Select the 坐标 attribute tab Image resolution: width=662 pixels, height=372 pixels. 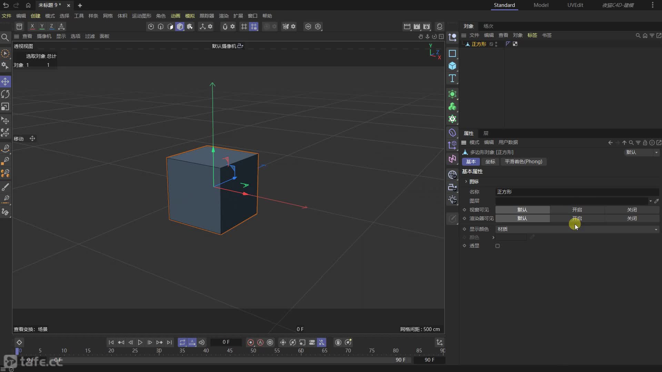point(490,162)
